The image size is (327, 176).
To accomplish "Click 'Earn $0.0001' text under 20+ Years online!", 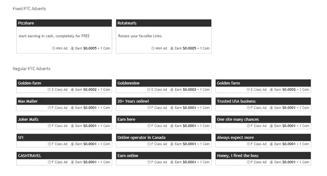I will (x=185, y=107).
